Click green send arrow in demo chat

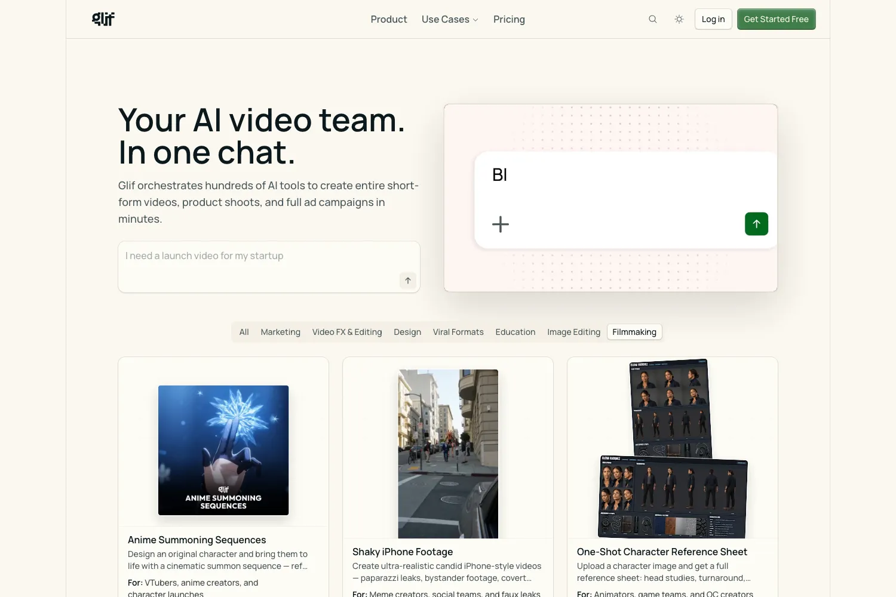[756, 224]
